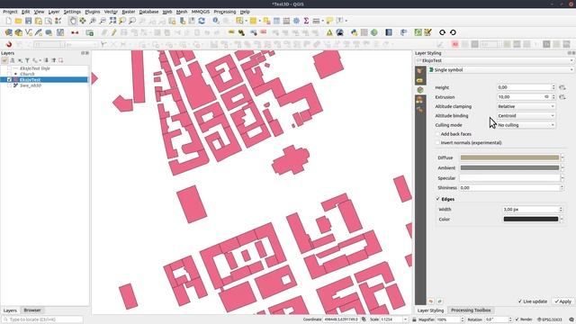Select the Zoom Out magnifier tool

click(103, 21)
